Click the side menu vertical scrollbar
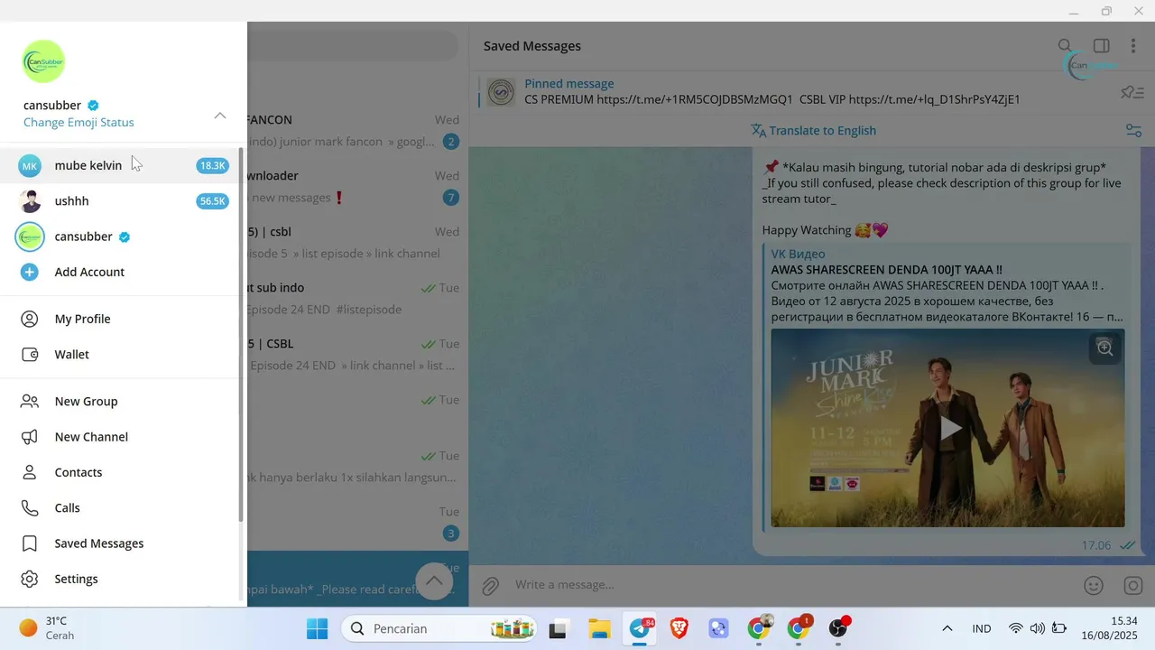1155x650 pixels. pyautogui.click(x=241, y=334)
